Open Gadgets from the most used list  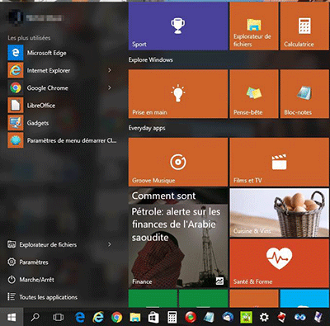tap(62, 123)
